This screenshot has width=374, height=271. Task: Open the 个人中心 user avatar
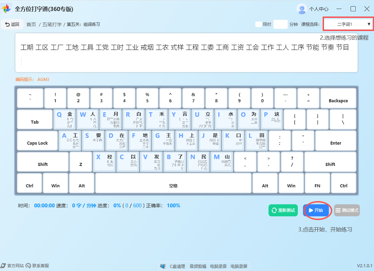pos(302,9)
